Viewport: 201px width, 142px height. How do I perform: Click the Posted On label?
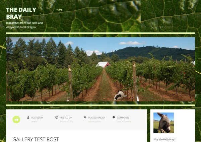click(x=66, y=118)
